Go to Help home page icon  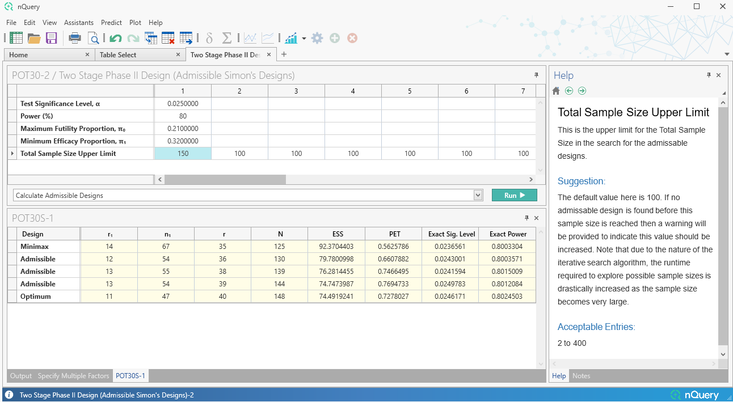pos(556,91)
